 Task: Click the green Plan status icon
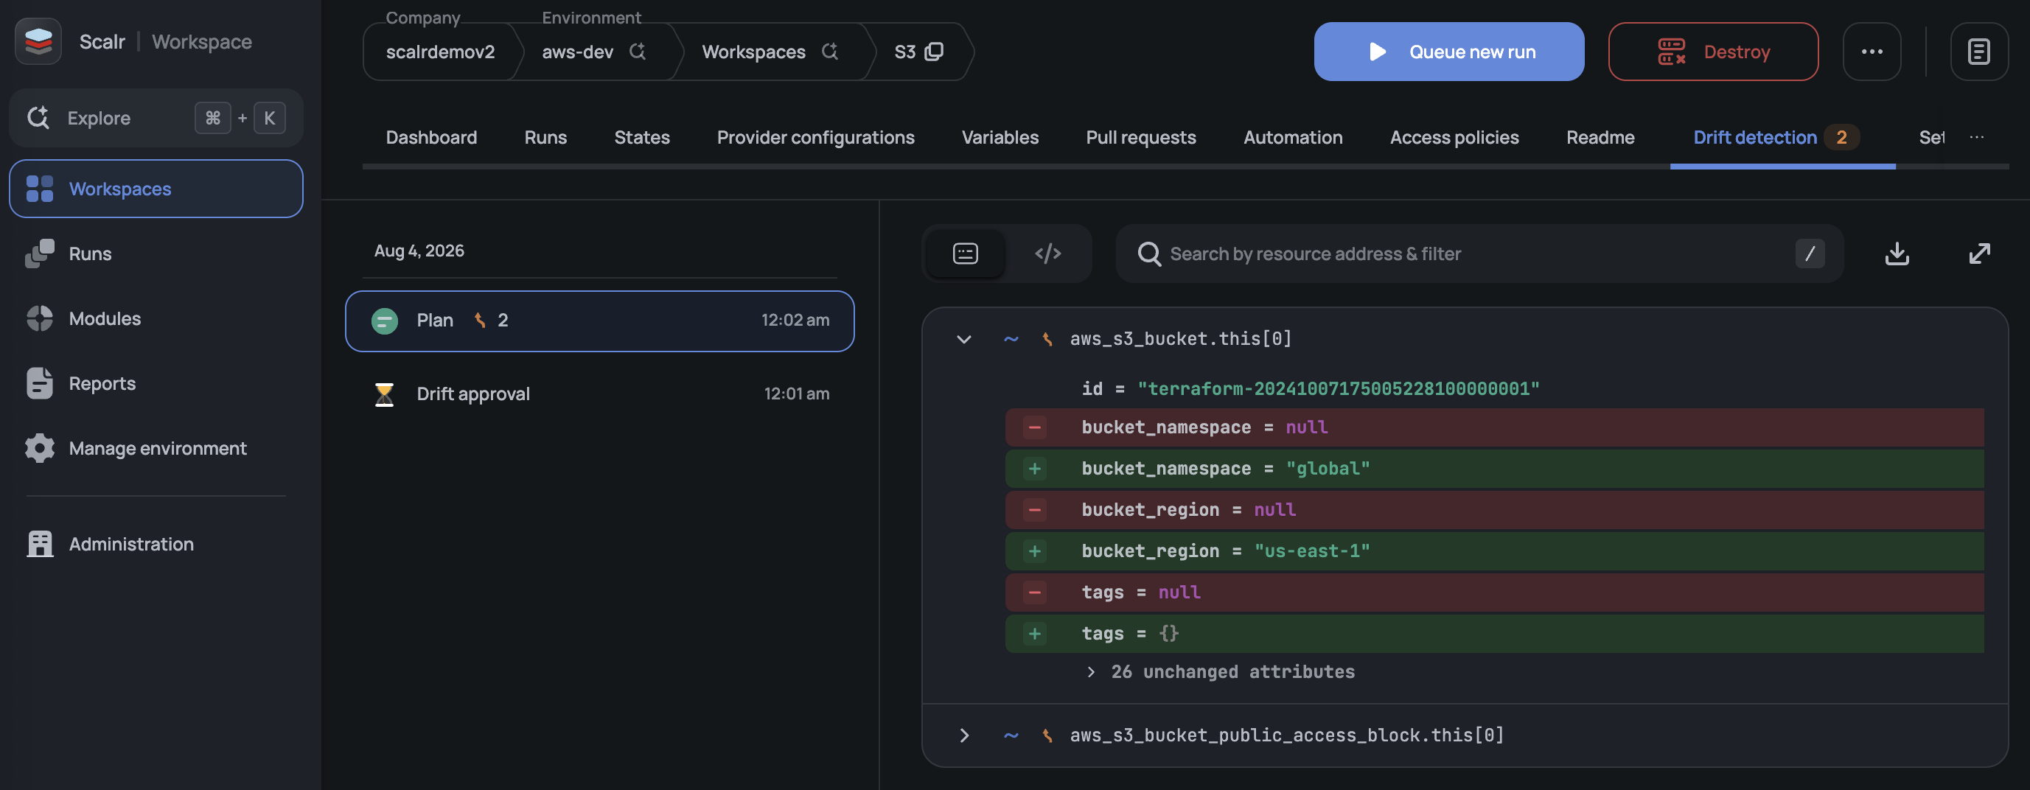[x=385, y=321]
